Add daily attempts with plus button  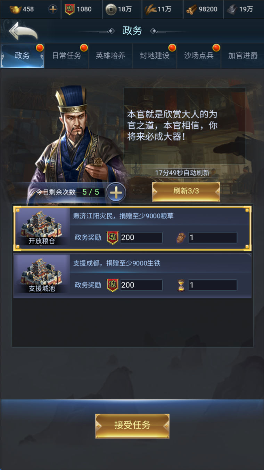tap(116, 192)
